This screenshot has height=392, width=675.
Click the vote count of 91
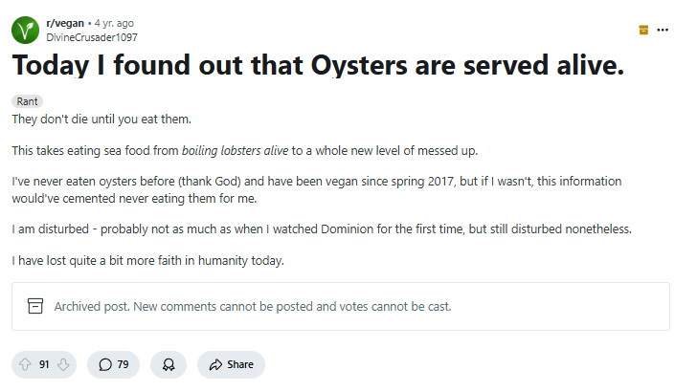(x=44, y=364)
